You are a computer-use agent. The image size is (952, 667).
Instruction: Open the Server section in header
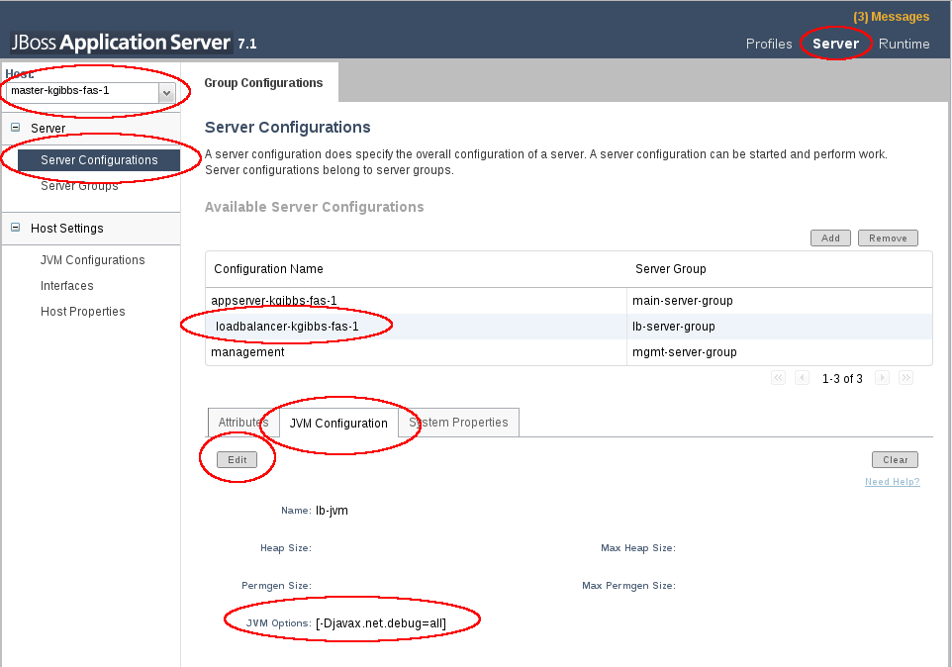coord(835,44)
